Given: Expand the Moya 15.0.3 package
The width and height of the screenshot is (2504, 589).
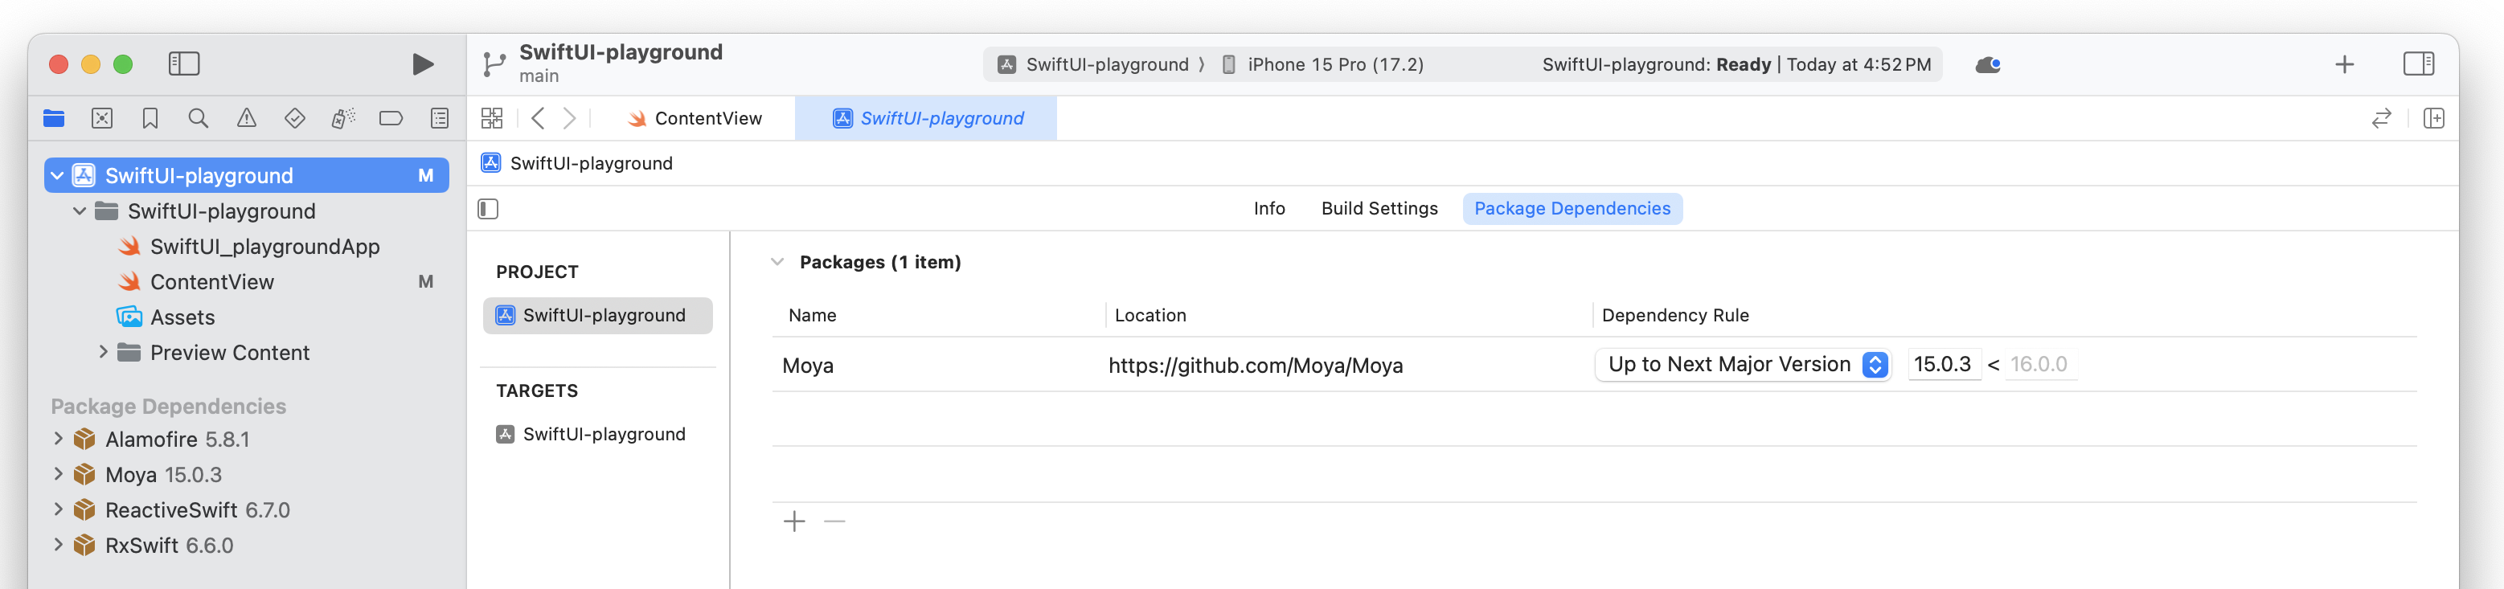Looking at the screenshot, I should pyautogui.click(x=59, y=473).
